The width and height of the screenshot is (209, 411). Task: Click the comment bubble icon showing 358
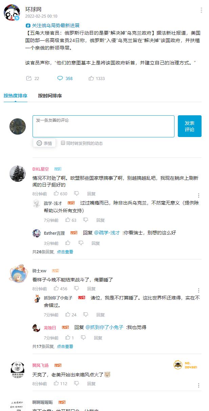(60, 78)
